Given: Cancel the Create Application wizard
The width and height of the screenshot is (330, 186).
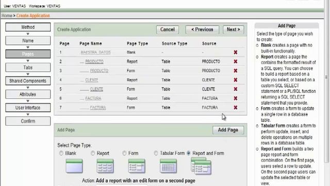Looking at the screenshot, I should click(x=168, y=29).
